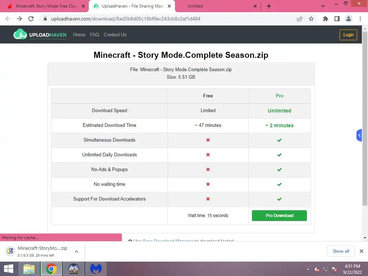
Task: Open the Action Center flag icon
Action: [x=334, y=269]
